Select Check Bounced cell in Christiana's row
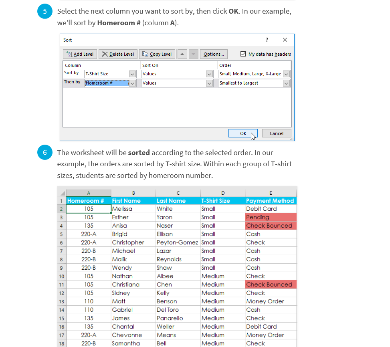This screenshot has height=347, width=390. 271,284
